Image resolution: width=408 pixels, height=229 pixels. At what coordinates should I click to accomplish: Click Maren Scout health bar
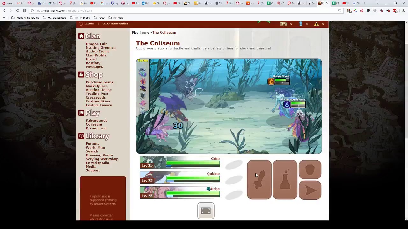[282, 81]
